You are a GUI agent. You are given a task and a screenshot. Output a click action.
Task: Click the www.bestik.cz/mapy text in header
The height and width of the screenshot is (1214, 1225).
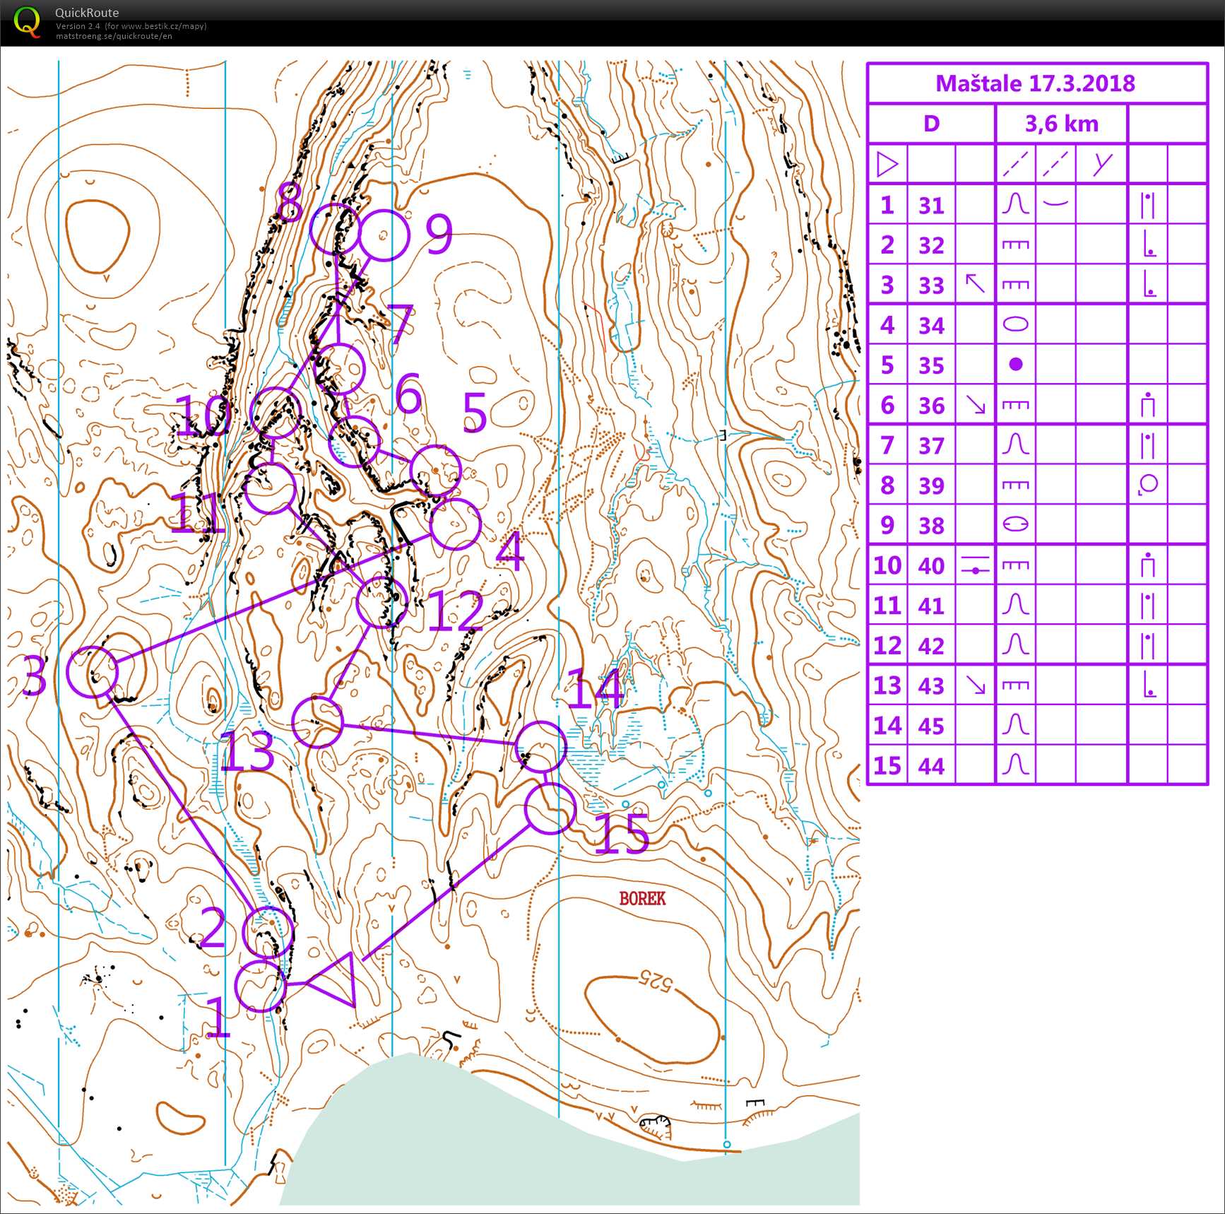[163, 26]
